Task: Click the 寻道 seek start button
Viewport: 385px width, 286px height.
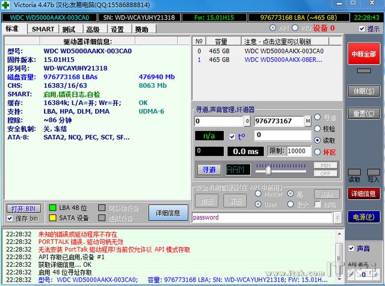Action: tap(209, 170)
